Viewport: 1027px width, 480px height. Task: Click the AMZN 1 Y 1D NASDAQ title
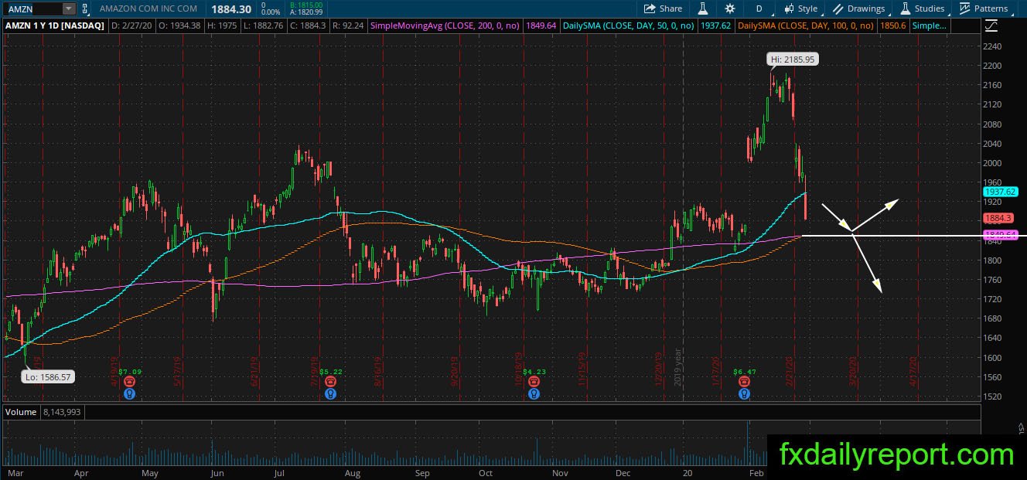[56, 26]
